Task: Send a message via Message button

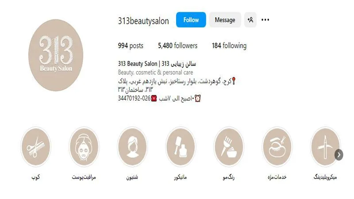Action: pyautogui.click(x=225, y=20)
